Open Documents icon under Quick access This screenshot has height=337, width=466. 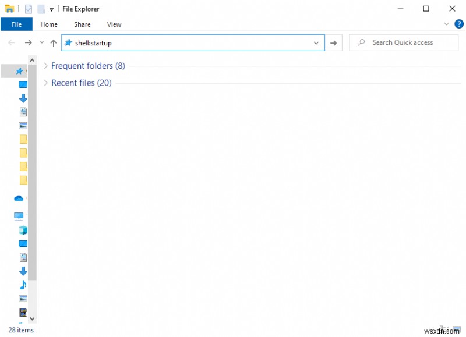(x=23, y=112)
